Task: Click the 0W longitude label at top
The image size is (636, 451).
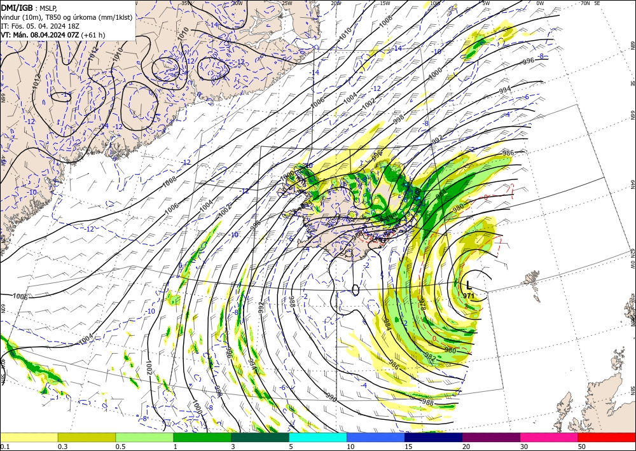Action: (x=540, y=3)
